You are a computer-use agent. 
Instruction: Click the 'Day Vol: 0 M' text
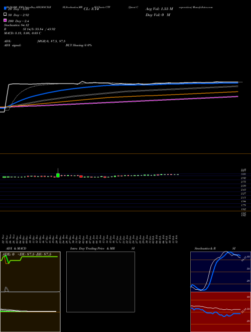(158, 15)
